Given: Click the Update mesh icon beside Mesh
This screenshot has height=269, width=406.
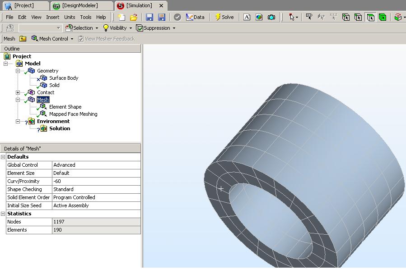Looking at the screenshot, I should tap(23, 39).
